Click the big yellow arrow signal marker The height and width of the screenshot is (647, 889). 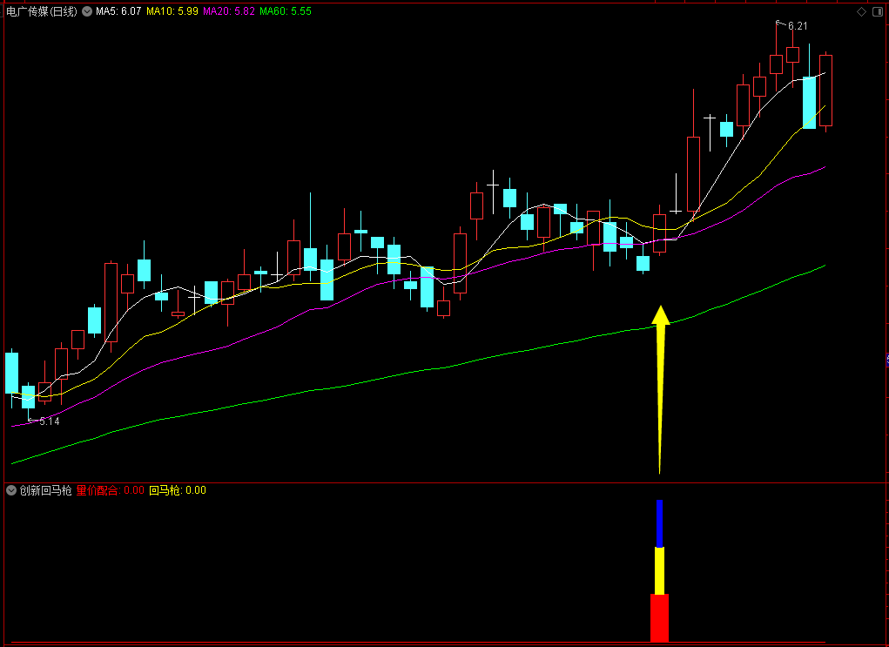click(x=660, y=389)
